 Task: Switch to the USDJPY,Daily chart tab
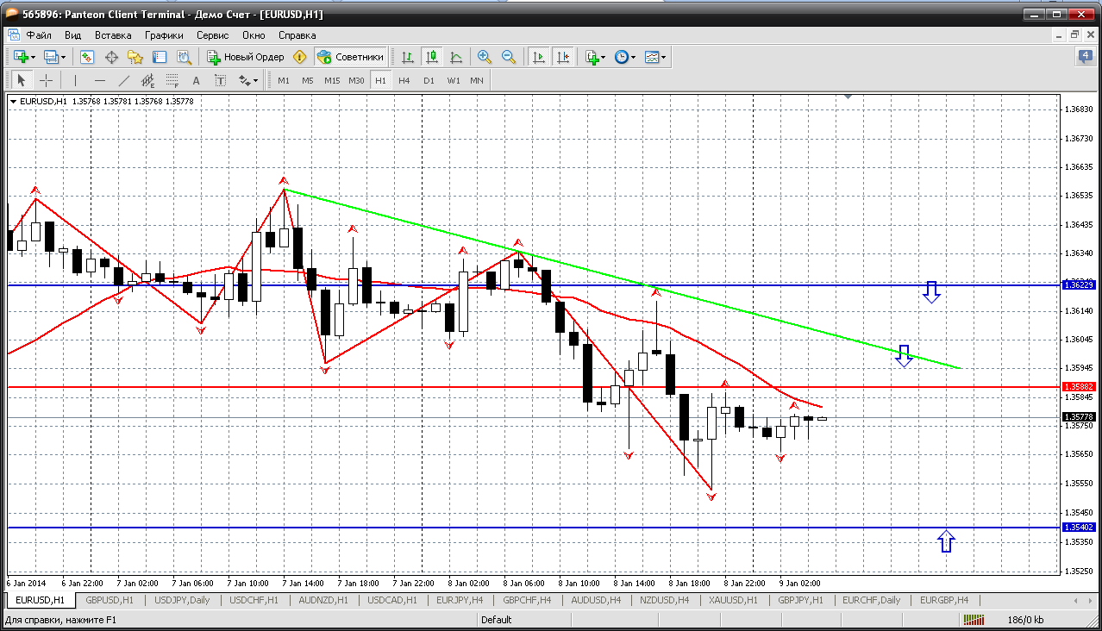pos(181,600)
